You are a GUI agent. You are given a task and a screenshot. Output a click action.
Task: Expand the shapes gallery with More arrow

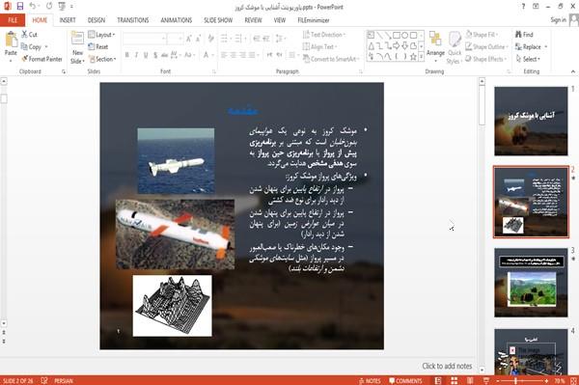[x=421, y=56]
